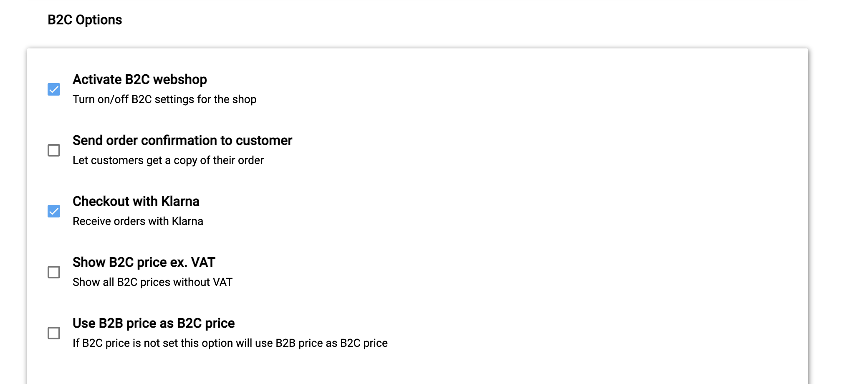
Task: Enable Send order confirmation to customer checkbox
Action: 54,150
